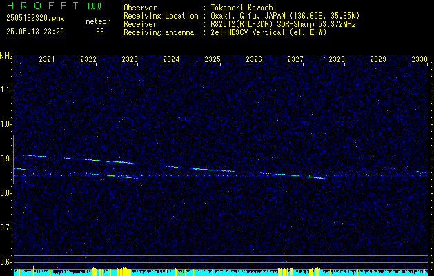This screenshot has height=276, width=434.
Task: Click the 0.7 kHz frequency axis label
Action: [6, 228]
